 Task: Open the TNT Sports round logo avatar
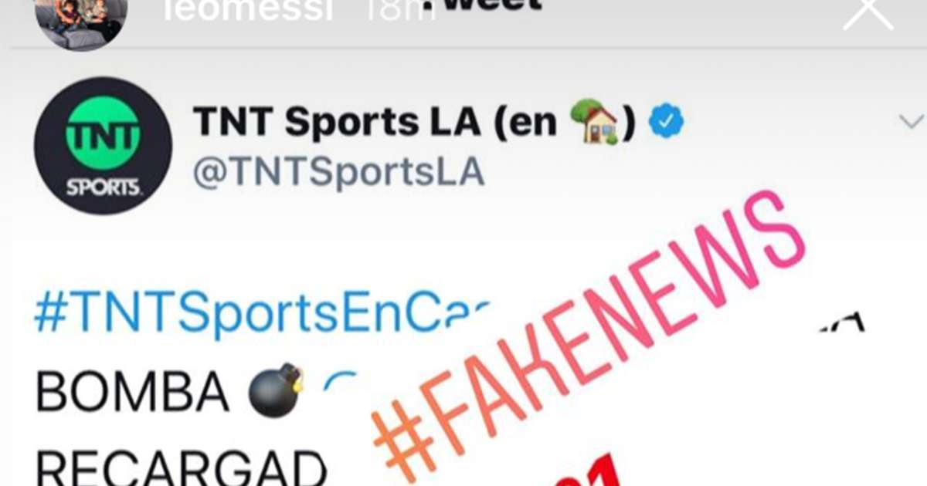point(103,146)
